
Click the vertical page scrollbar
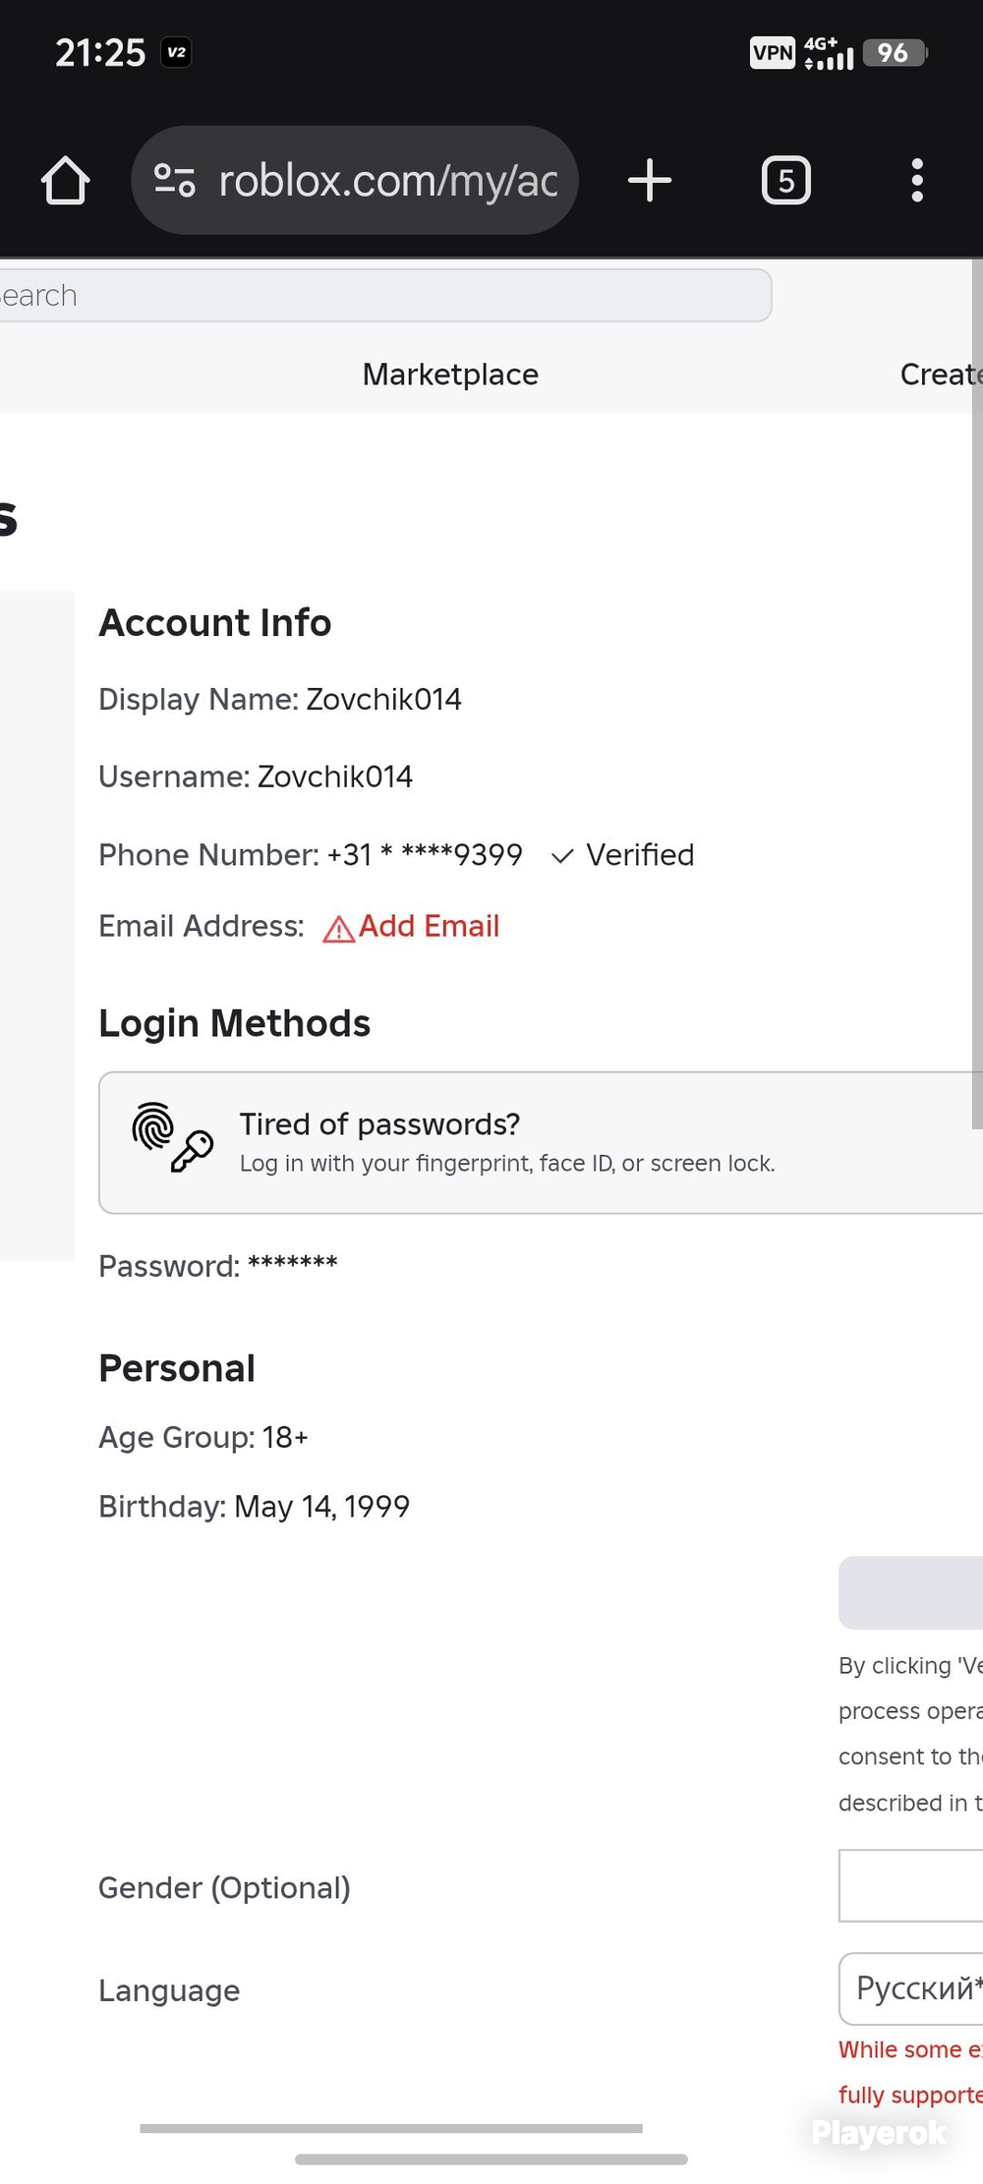(977, 695)
